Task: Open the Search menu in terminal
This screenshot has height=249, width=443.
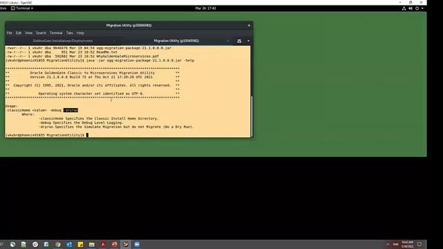Action: [41, 33]
